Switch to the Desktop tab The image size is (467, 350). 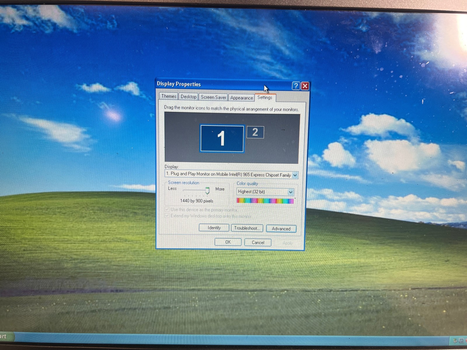189,97
